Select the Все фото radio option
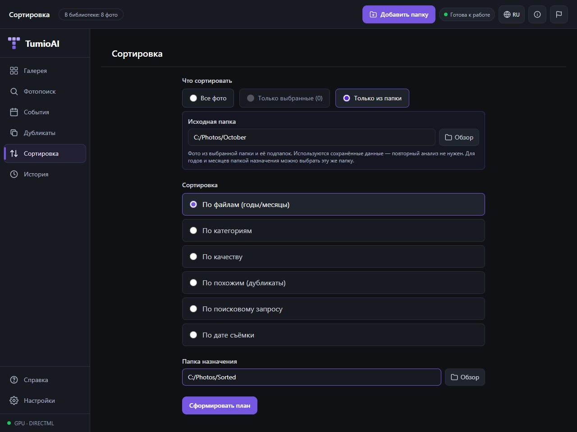Image resolution: width=577 pixels, height=432 pixels. pyautogui.click(x=208, y=98)
